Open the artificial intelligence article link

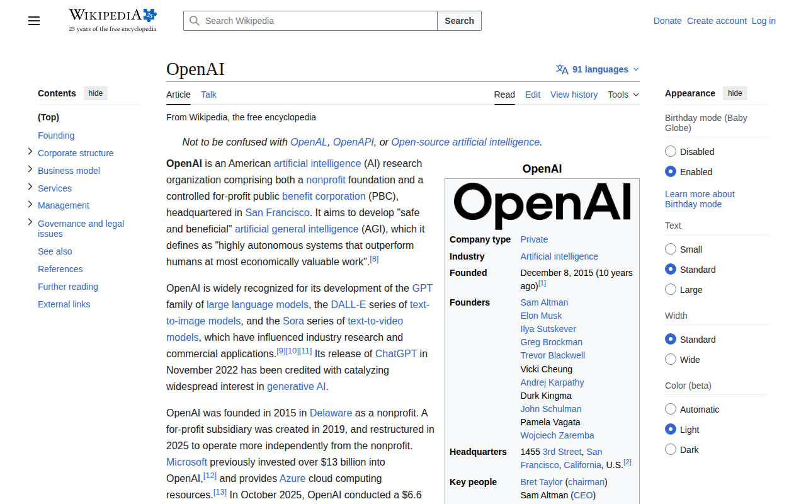[317, 163]
